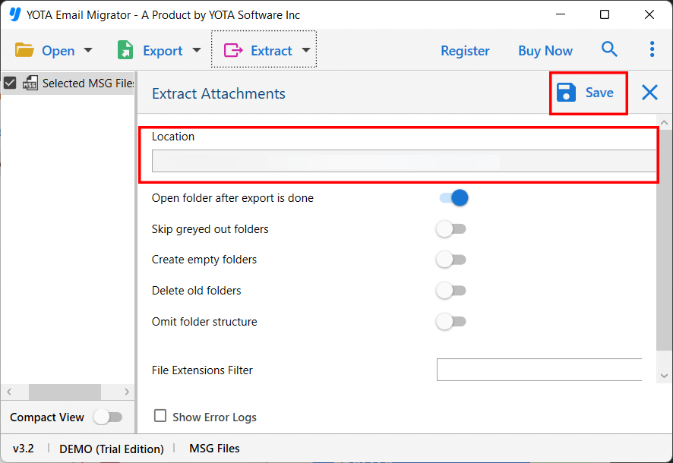The width and height of the screenshot is (673, 463).
Task: Maximize the YOTA Email Migrator window
Action: click(605, 14)
